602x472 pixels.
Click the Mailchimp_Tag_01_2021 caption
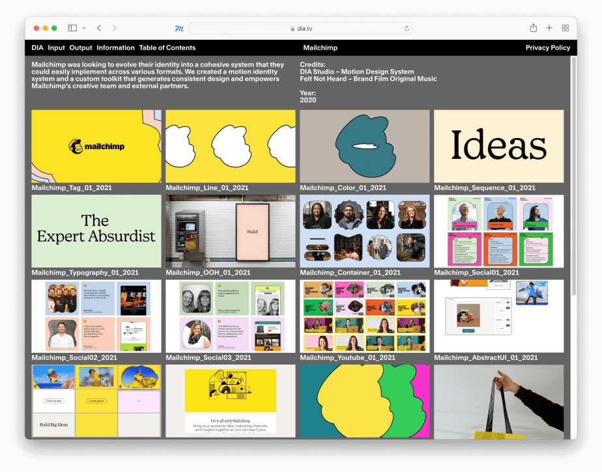[72, 187]
